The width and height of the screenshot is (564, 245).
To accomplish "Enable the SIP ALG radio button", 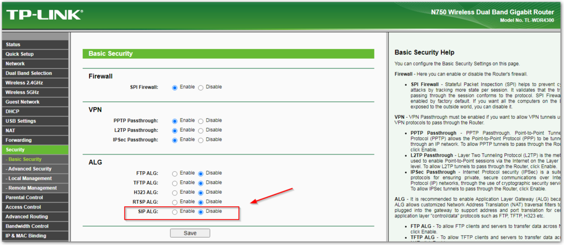I will [x=175, y=212].
